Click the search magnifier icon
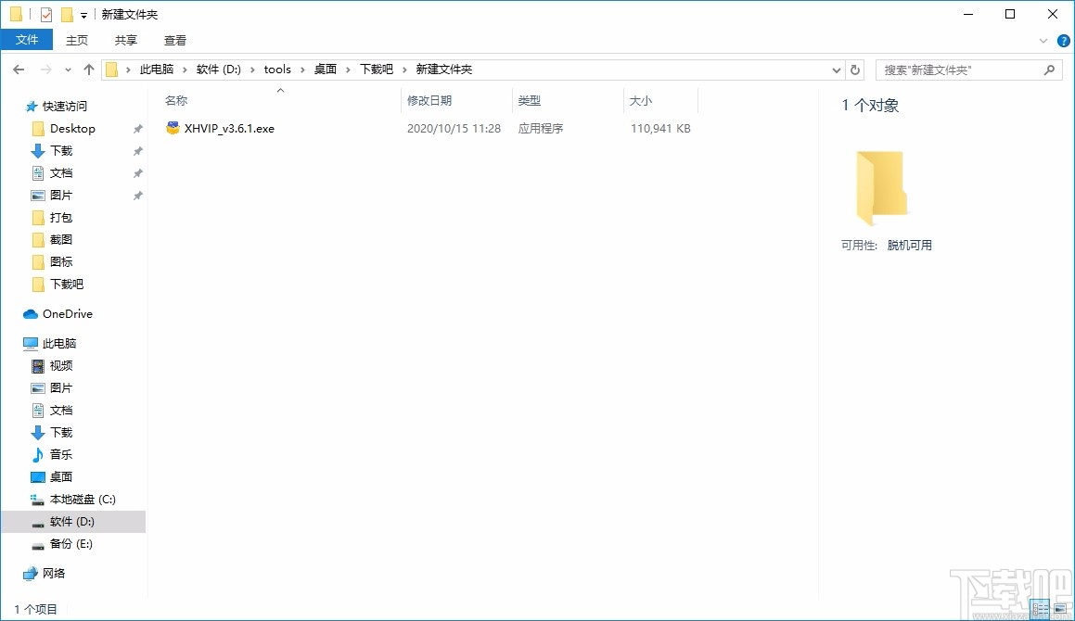This screenshot has width=1075, height=621. point(1048,70)
